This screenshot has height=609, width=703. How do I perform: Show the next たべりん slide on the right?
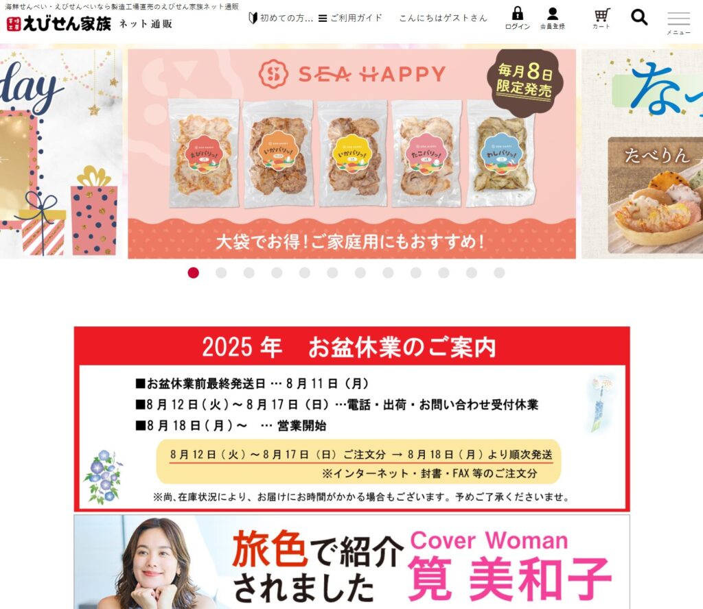pos(642,154)
